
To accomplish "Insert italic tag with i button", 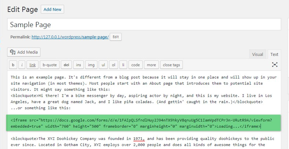I will point(22,65).
